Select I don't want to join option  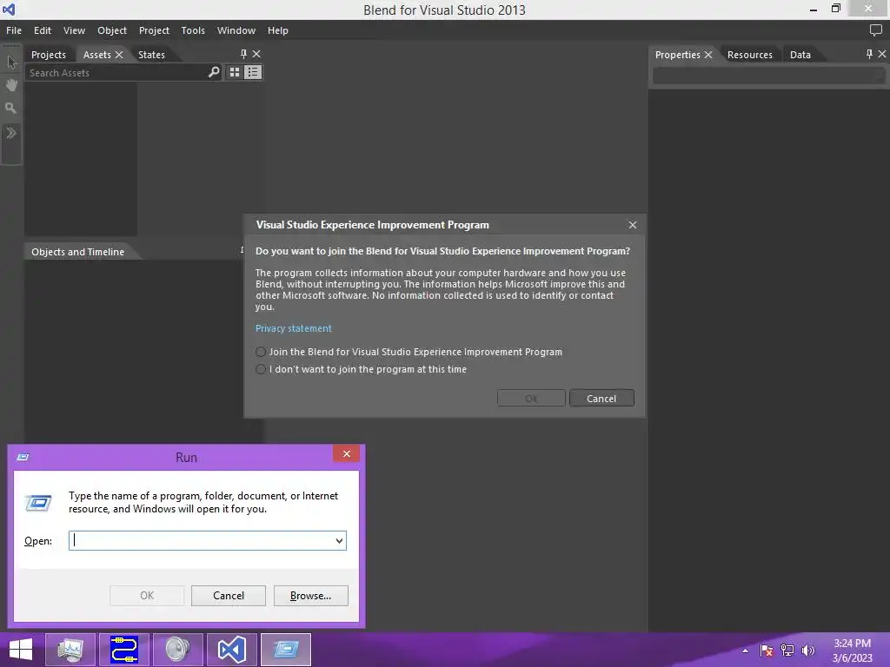point(361,369)
